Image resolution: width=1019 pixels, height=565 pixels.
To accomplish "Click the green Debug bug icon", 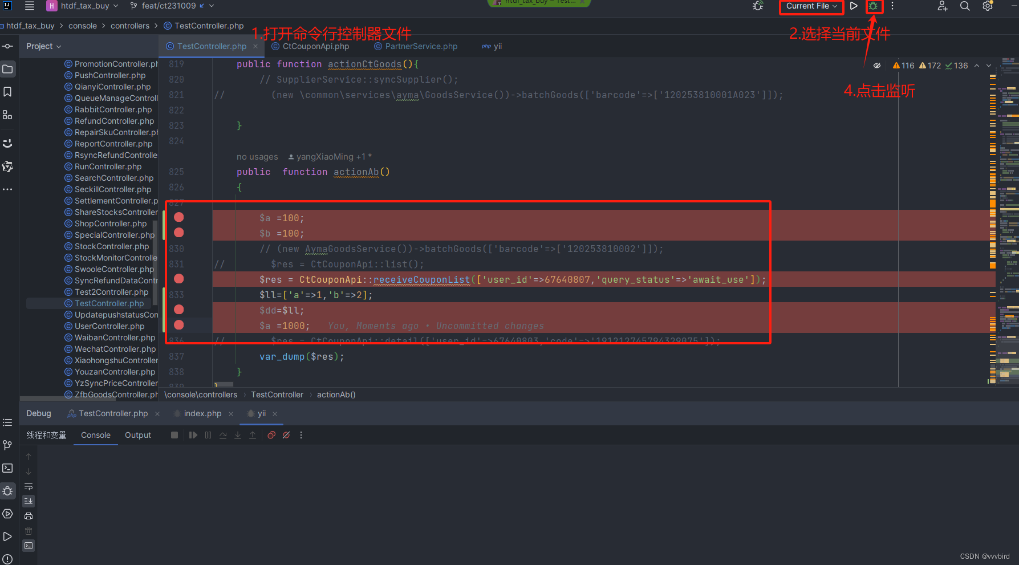I will [x=873, y=6].
